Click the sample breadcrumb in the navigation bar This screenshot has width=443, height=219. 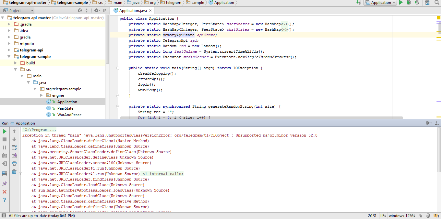pyautogui.click(x=195, y=3)
